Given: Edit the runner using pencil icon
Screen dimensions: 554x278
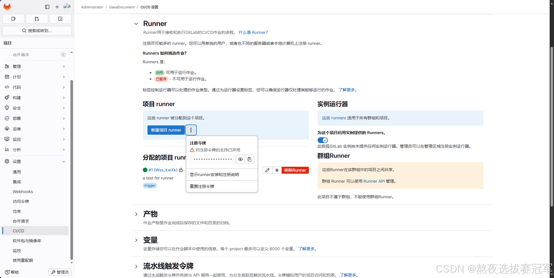Looking at the screenshot, I should coord(267,170).
